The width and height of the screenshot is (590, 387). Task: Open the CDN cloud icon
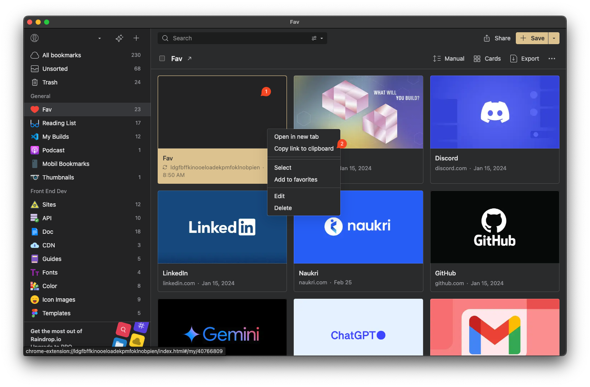coord(35,245)
